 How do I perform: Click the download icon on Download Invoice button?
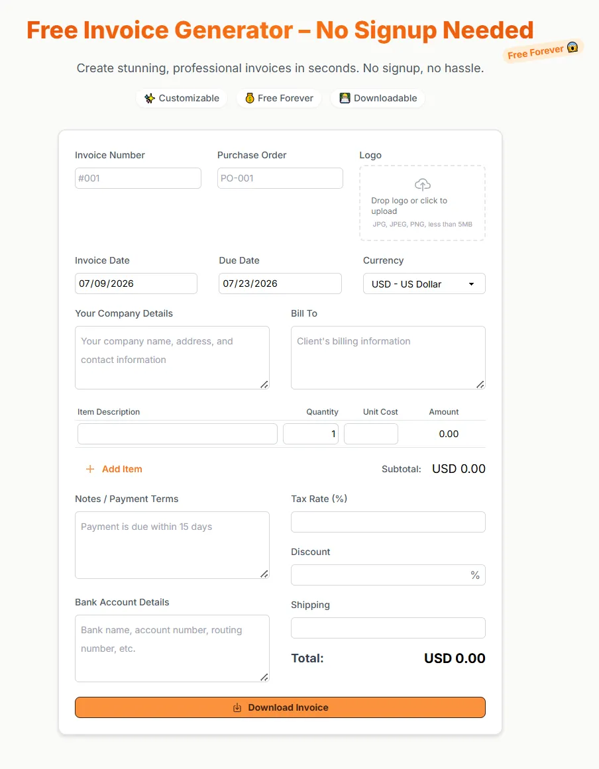coord(237,707)
